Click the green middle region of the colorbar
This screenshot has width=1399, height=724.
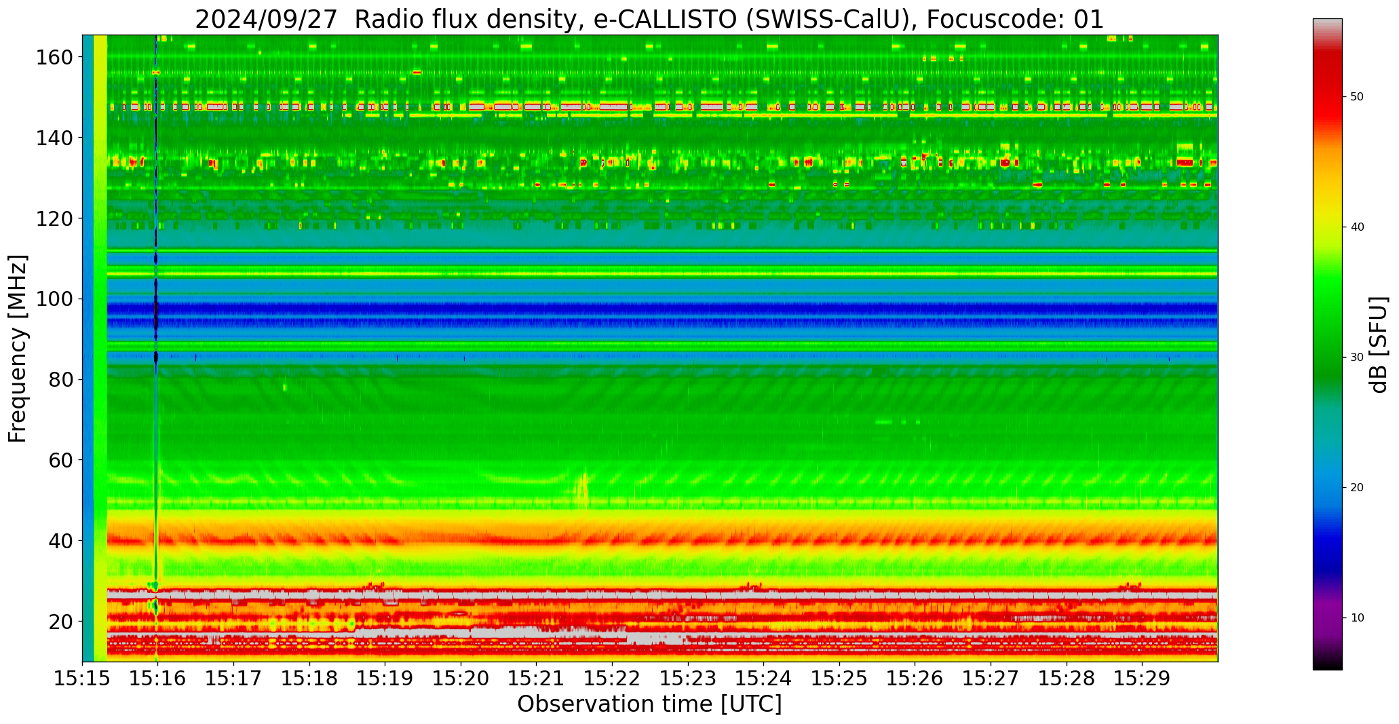pyautogui.click(x=1327, y=326)
